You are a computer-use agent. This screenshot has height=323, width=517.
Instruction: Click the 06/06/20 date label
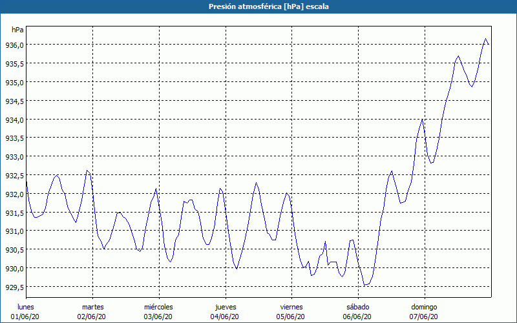point(357,317)
